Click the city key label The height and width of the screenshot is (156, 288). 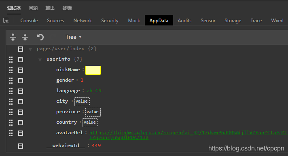62,101
